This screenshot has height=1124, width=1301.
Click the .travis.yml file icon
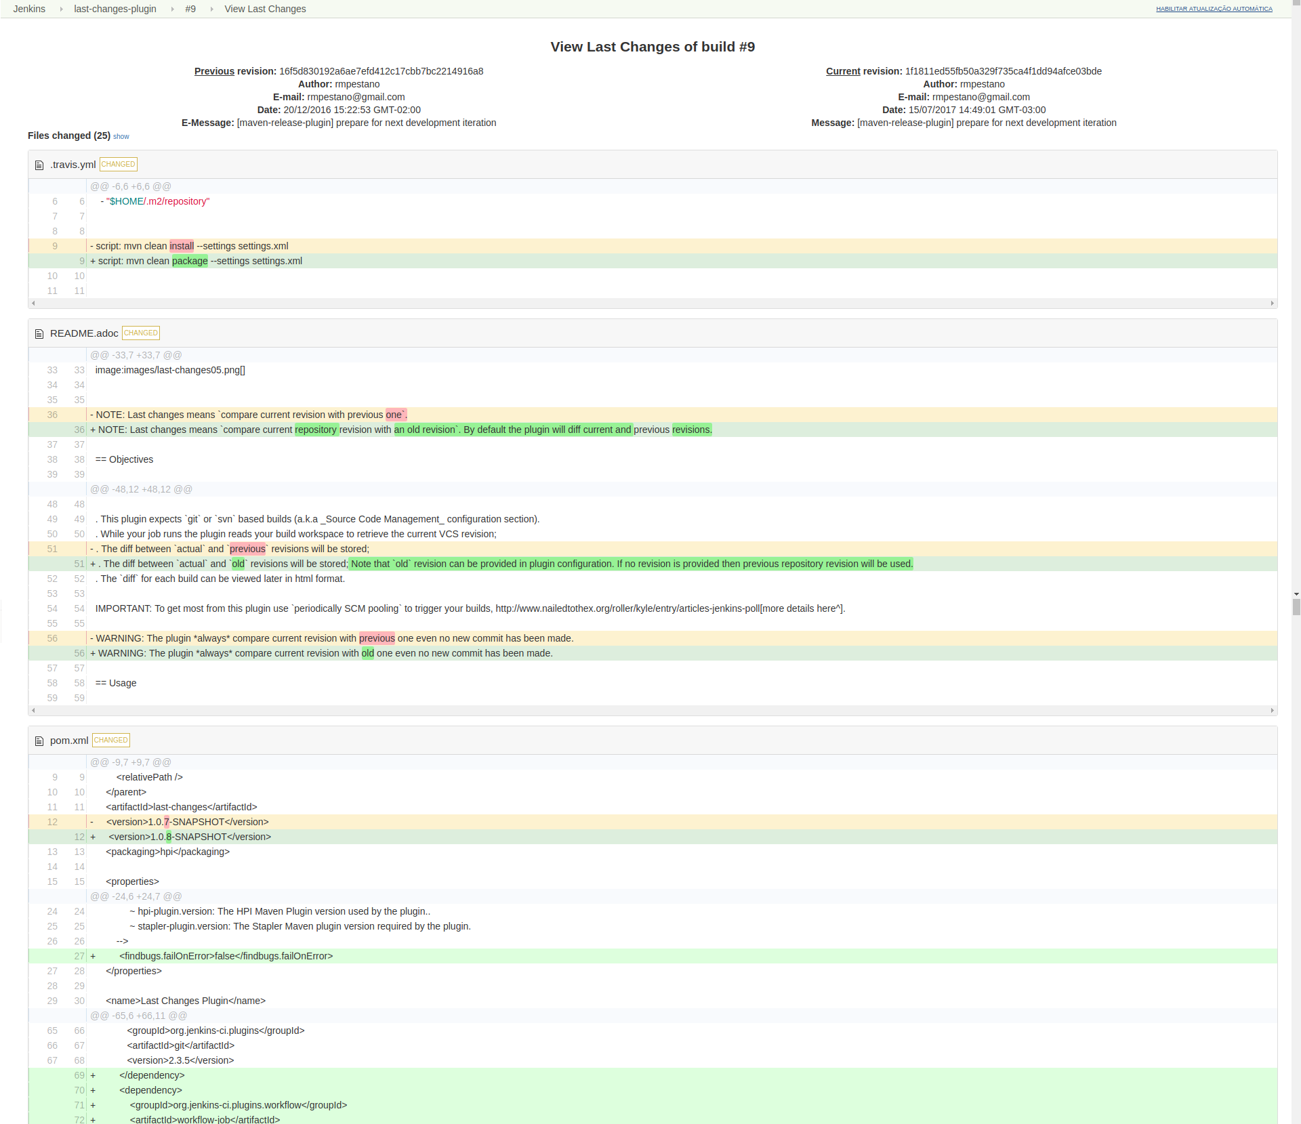(x=39, y=165)
